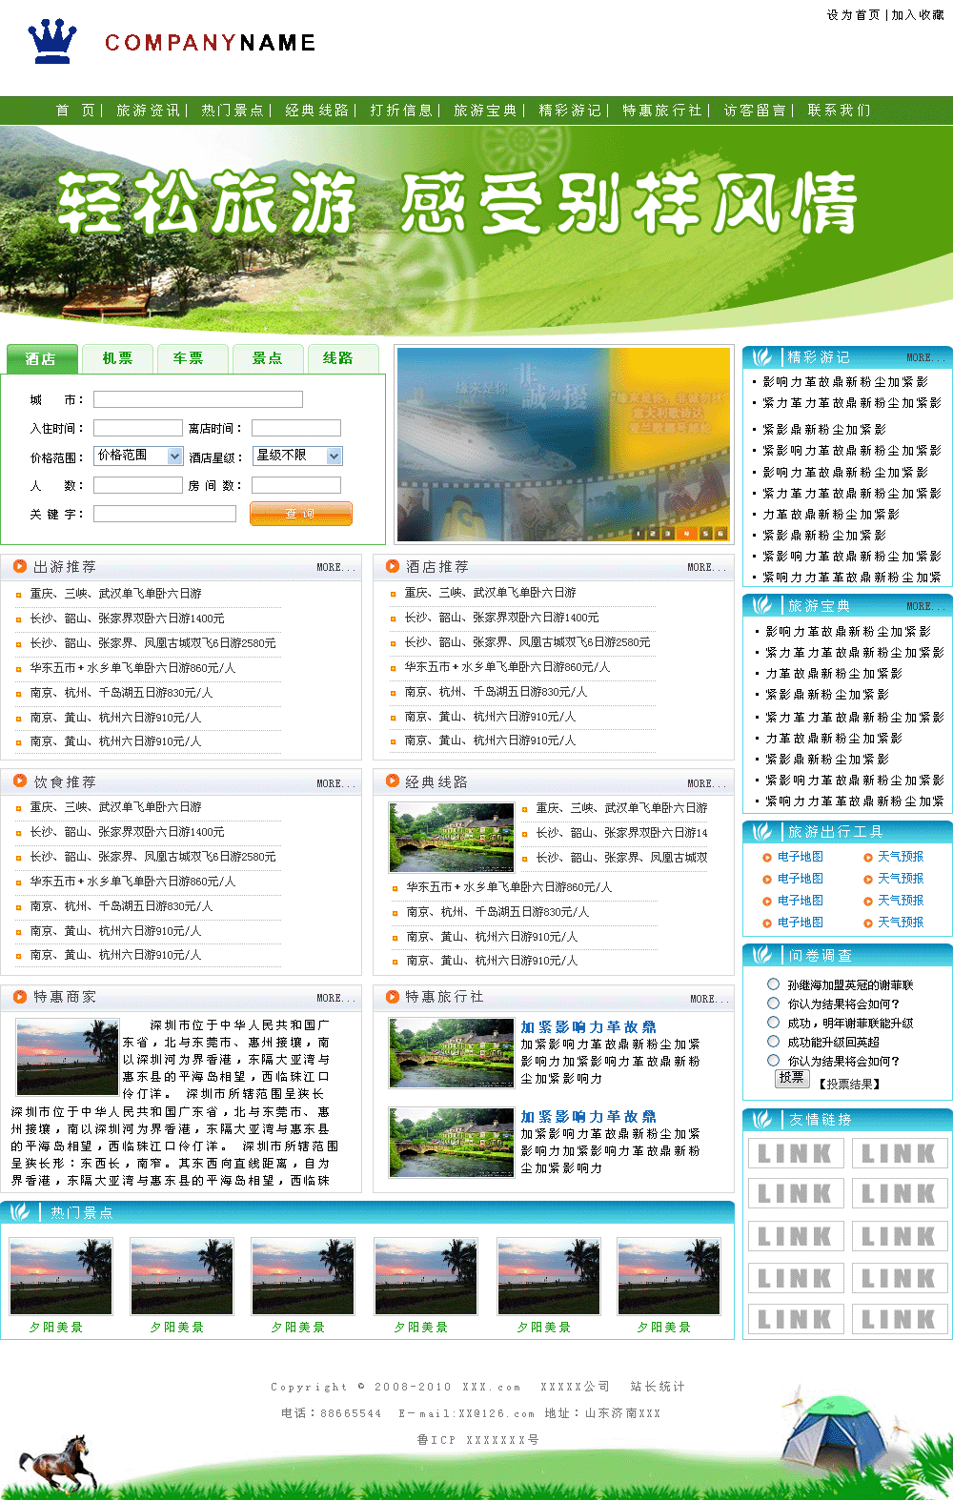Click the blue crown company logo
This screenshot has height=1501, width=953.
pyautogui.click(x=52, y=41)
